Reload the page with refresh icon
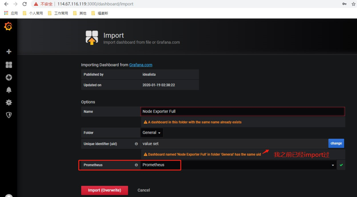This screenshot has width=357, height=197. (x=24, y=4)
